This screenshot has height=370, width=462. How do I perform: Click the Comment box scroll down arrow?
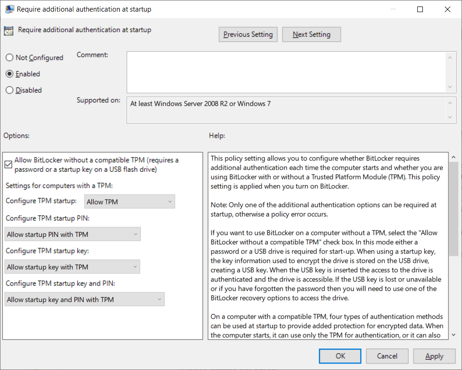[450, 87]
